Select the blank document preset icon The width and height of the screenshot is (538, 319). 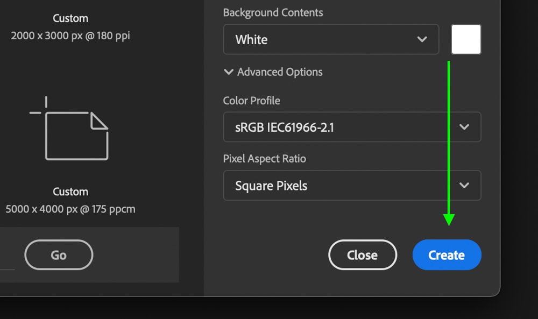69,128
